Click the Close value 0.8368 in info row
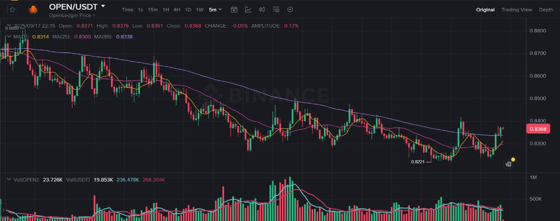This screenshot has height=221, width=560. coord(193,26)
